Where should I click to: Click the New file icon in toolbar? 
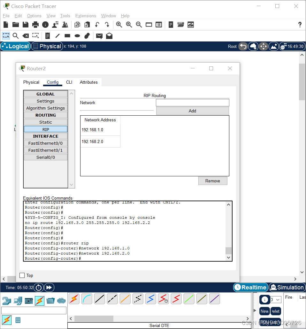(x=6, y=25)
